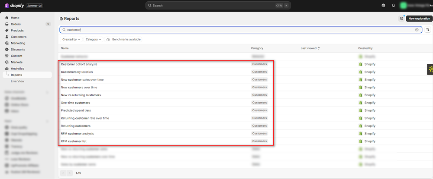
Task: Click the Shopify bag icon in RFM customer list row
Action: 360,141
